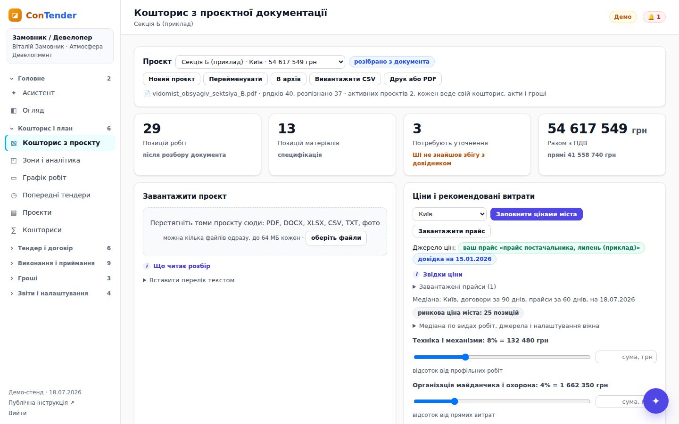Open the Проєкт selection dropdown

[x=260, y=62]
